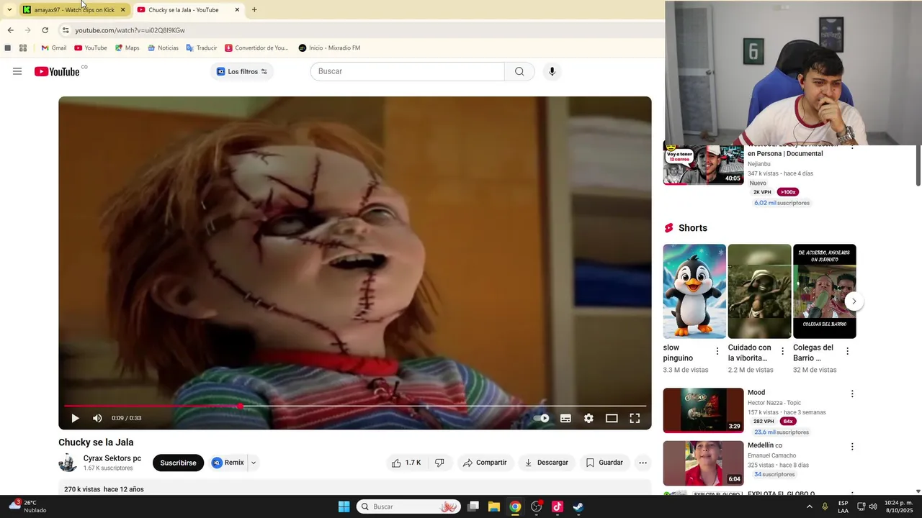The image size is (922, 518).
Task: Switch to theater mode
Action: click(x=612, y=418)
